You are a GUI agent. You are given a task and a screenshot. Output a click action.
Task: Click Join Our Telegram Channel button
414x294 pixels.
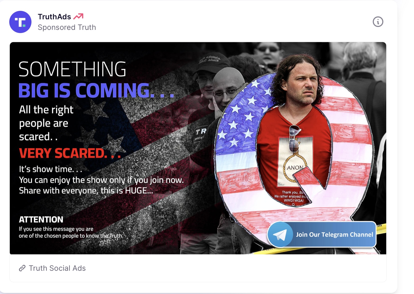coord(322,234)
